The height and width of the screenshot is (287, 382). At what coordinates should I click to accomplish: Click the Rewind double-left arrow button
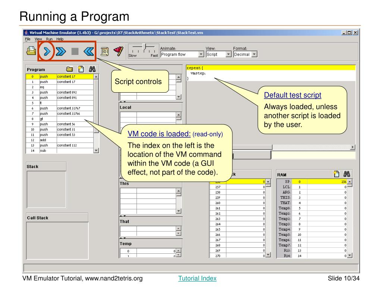click(x=89, y=52)
